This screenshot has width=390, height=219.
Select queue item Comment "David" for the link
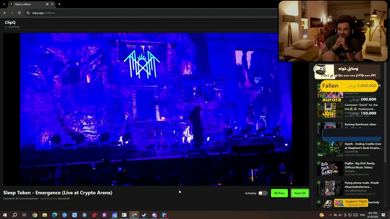[x=349, y=110]
